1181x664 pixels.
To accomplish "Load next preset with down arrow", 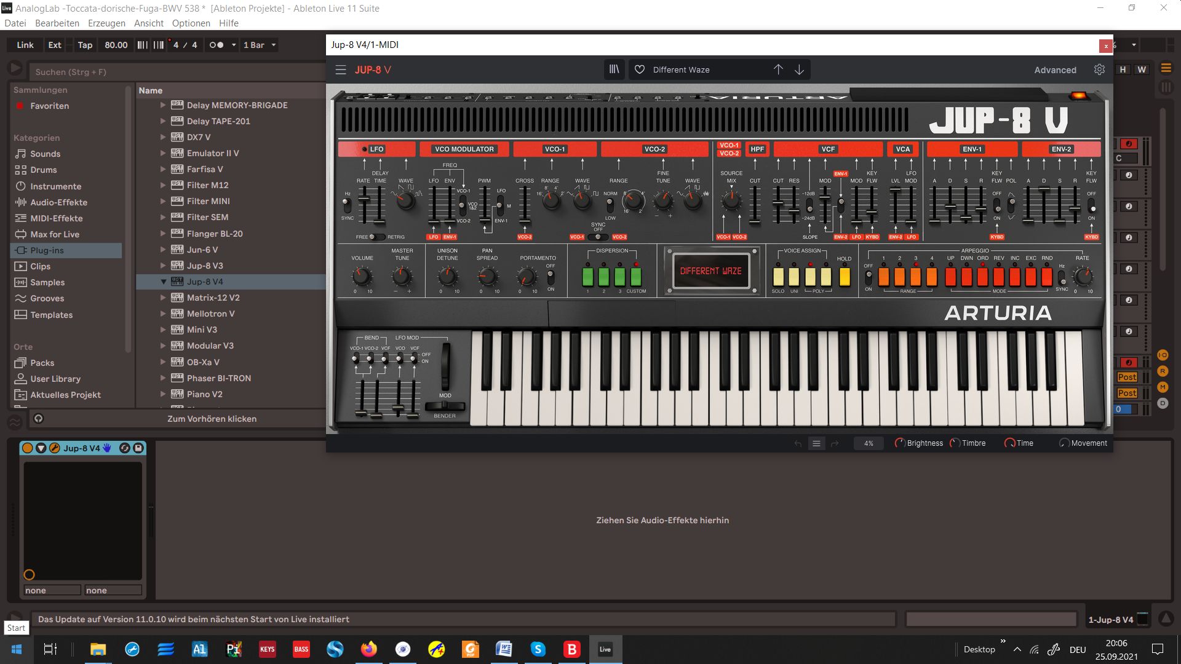I will pyautogui.click(x=799, y=69).
